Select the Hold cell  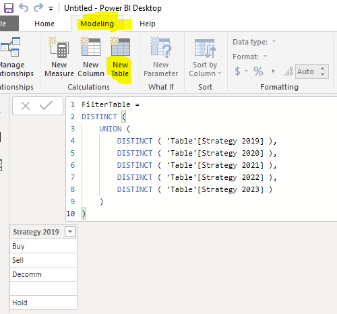43,303
